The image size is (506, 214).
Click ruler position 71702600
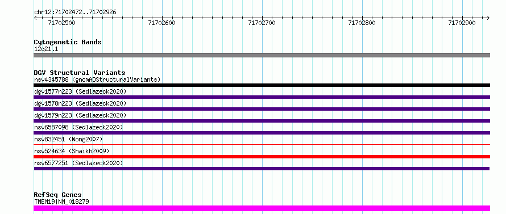pyautogui.click(x=161, y=23)
